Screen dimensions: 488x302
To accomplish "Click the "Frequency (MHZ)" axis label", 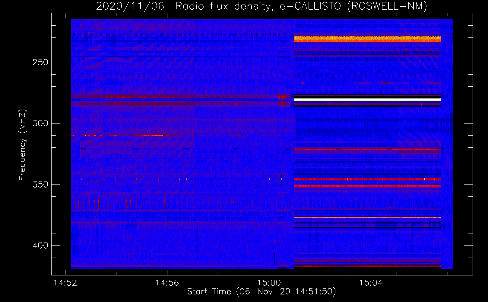I will 23,145.
